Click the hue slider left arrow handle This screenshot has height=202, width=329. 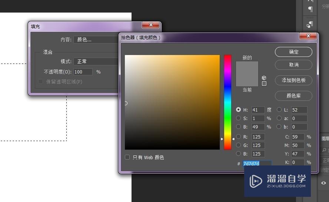click(222, 139)
